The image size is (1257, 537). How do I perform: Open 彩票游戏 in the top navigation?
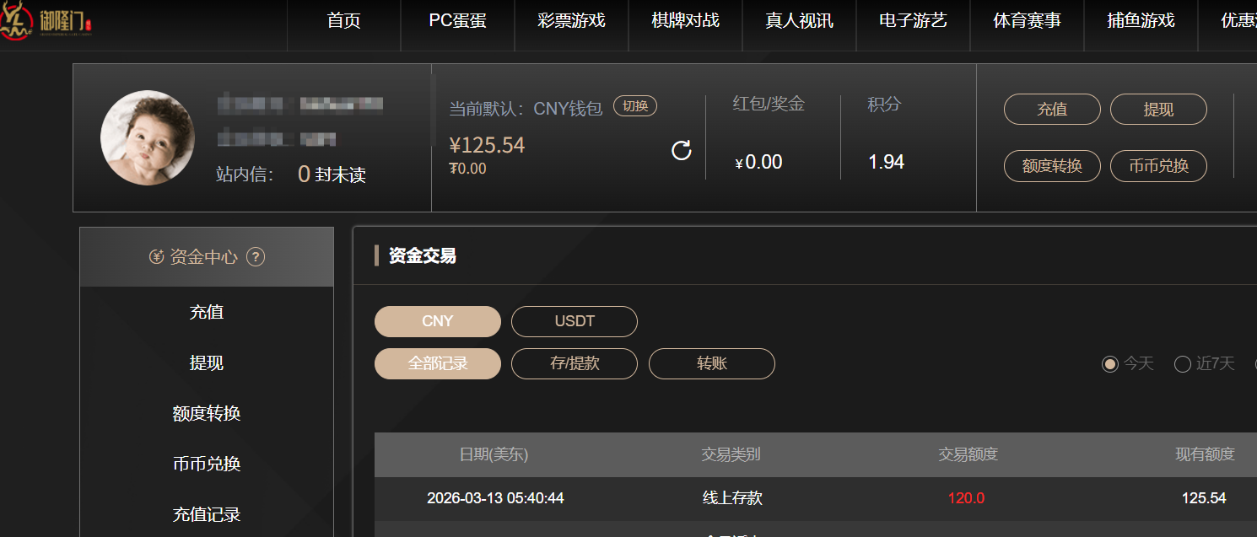tap(571, 21)
